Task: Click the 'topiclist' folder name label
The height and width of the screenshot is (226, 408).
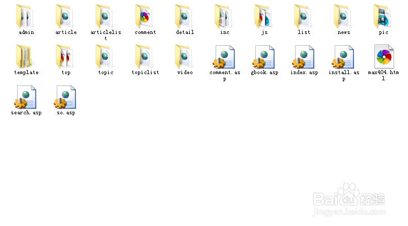Action: (x=145, y=73)
